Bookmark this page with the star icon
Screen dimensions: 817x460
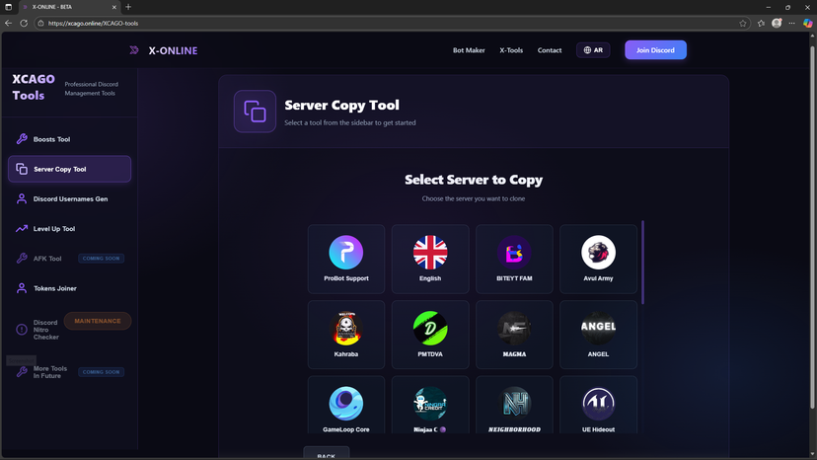pos(743,23)
